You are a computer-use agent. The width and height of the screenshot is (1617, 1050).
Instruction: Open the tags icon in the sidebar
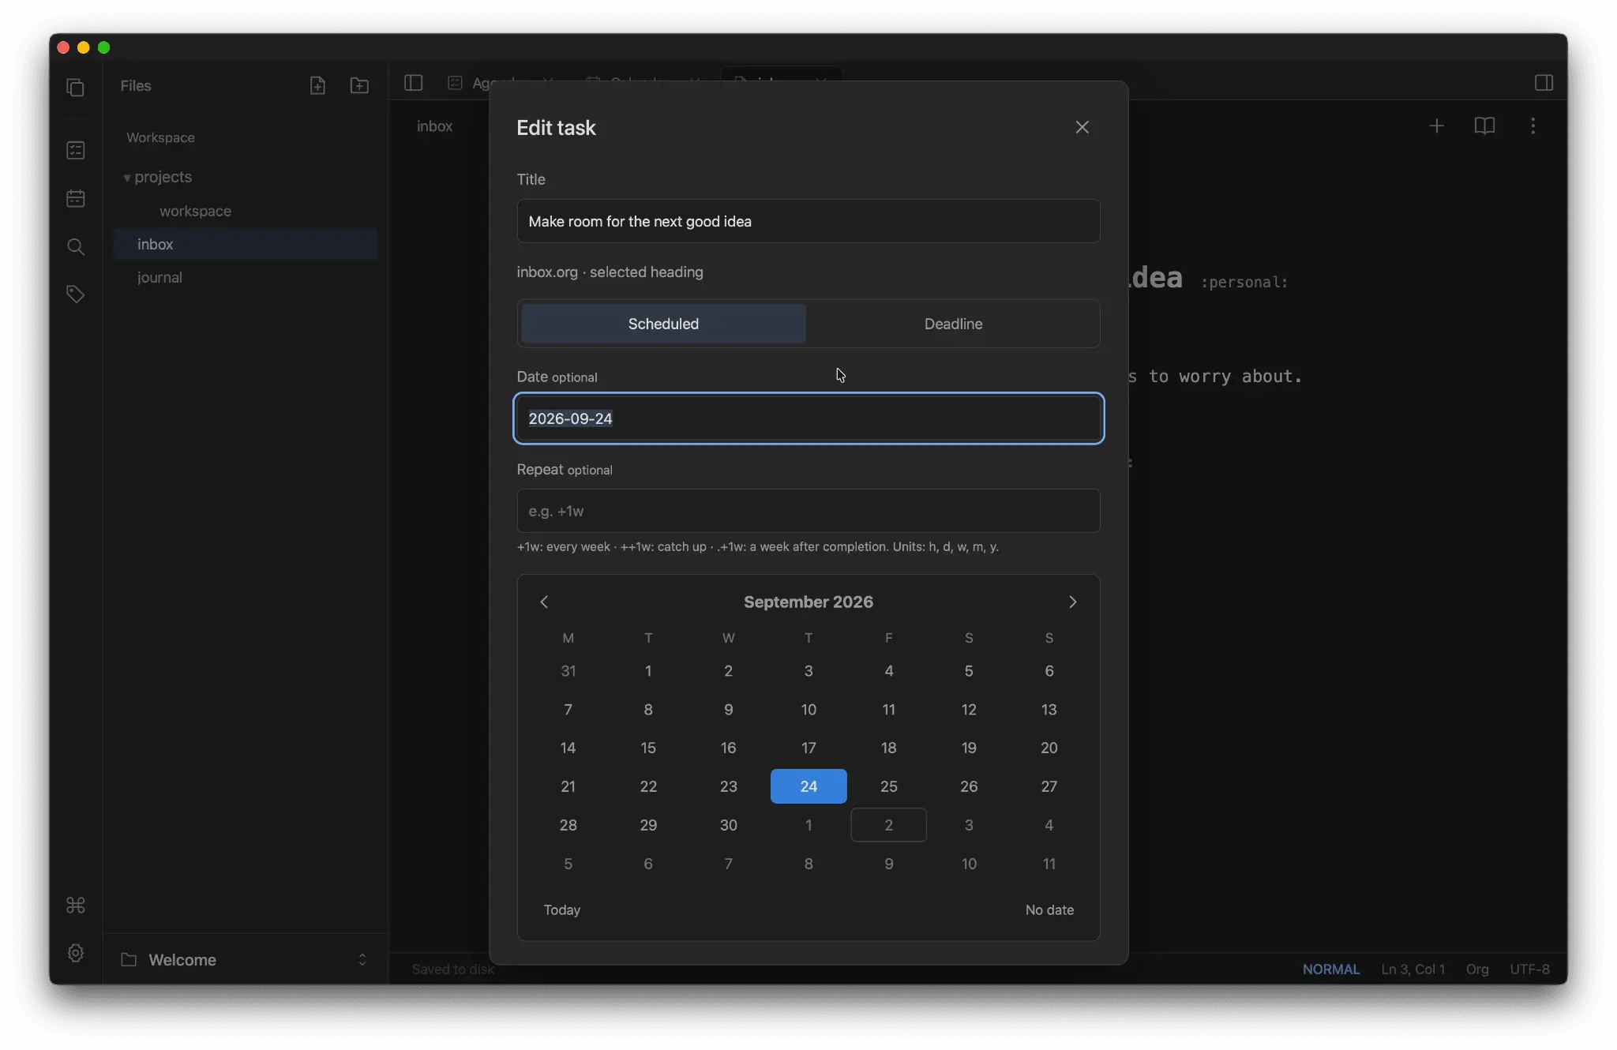point(76,294)
